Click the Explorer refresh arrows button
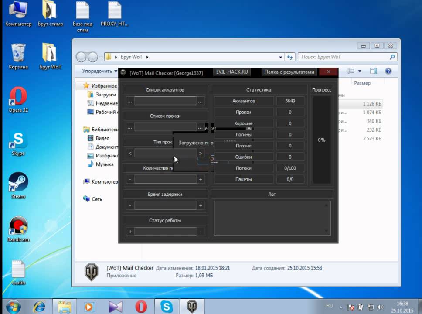This screenshot has width=422, height=314. point(290,57)
